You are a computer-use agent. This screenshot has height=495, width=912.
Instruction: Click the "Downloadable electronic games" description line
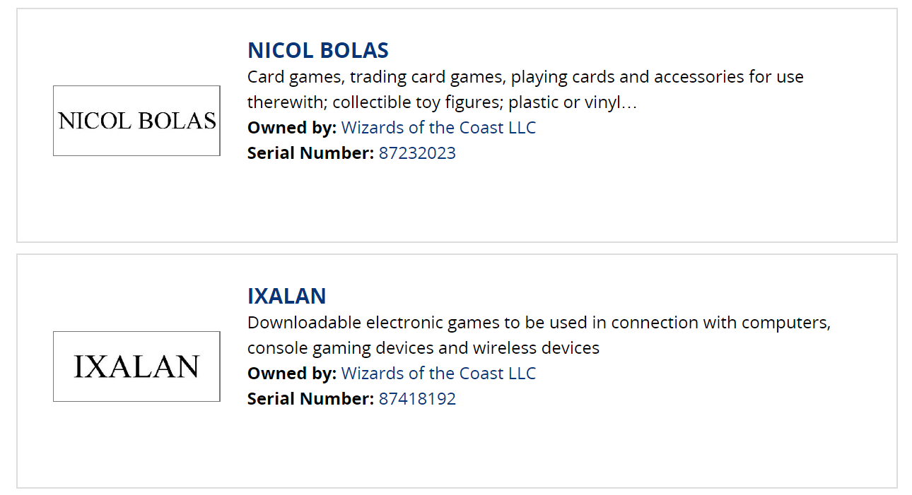(x=539, y=323)
